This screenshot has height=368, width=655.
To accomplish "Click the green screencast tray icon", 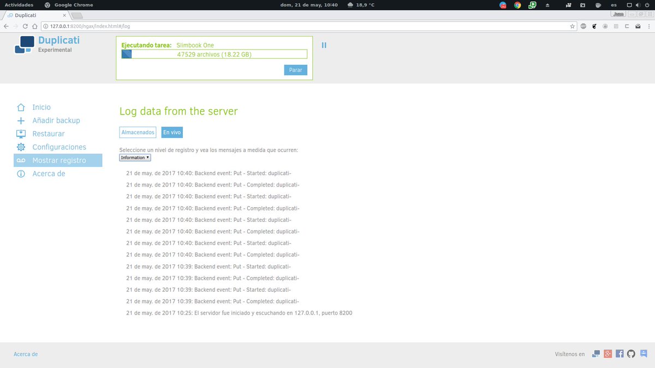I will tap(532, 5).
